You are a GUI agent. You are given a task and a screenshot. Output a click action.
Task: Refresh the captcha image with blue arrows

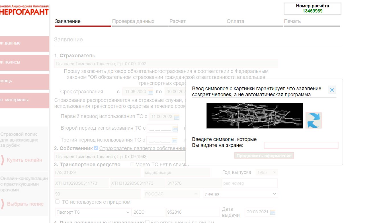point(314,120)
